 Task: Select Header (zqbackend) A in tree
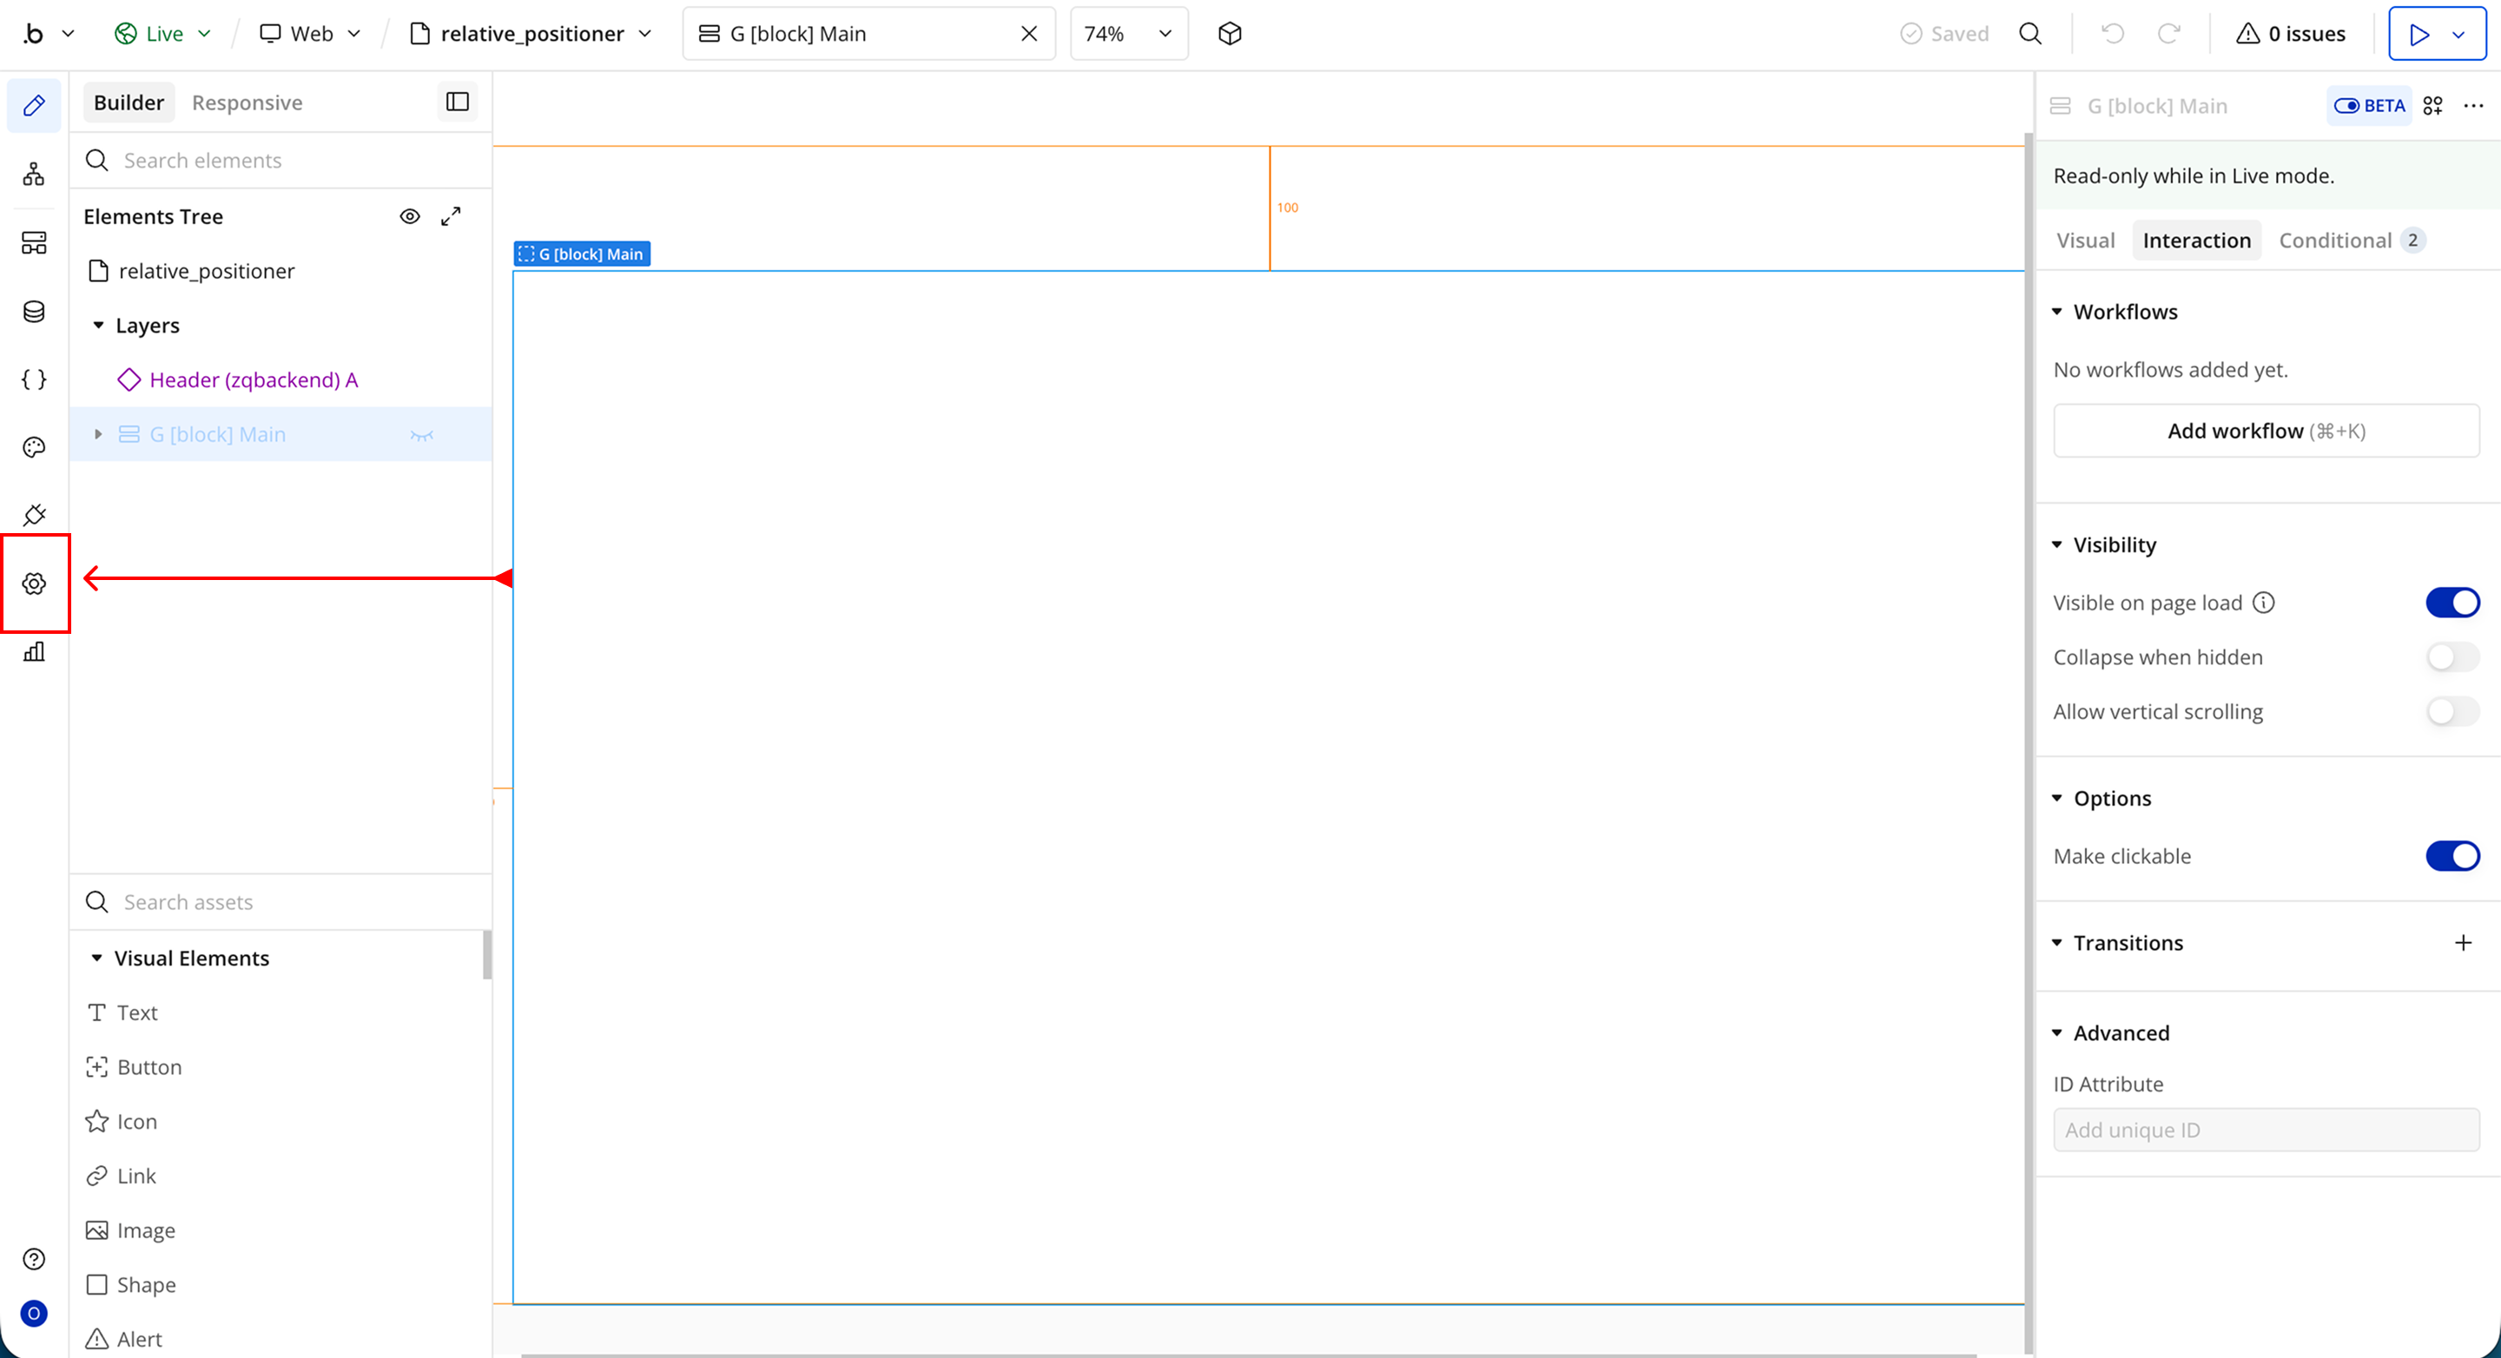coord(253,380)
